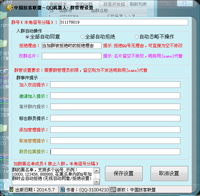The width and height of the screenshot is (200, 196).
Task: Click the 版权：中国技客联盟 status text
Action: point(136,190)
